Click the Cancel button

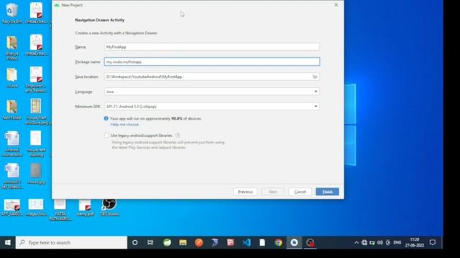click(300, 191)
